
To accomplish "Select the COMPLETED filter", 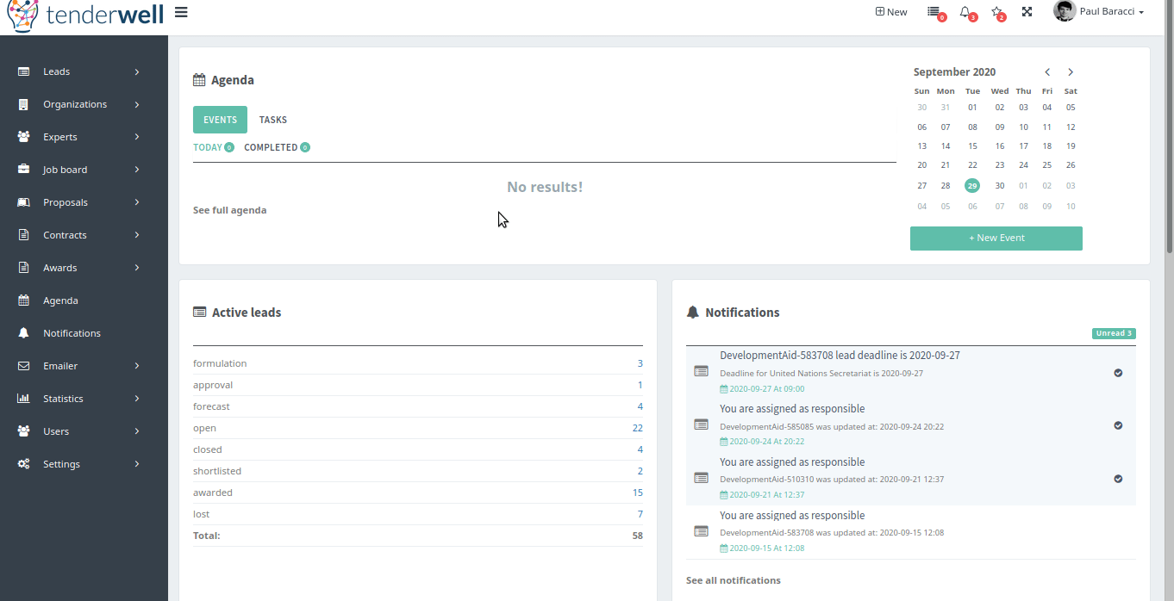I will [277, 147].
